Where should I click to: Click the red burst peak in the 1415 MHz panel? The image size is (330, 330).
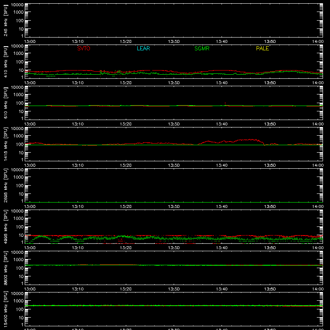tap(250, 139)
